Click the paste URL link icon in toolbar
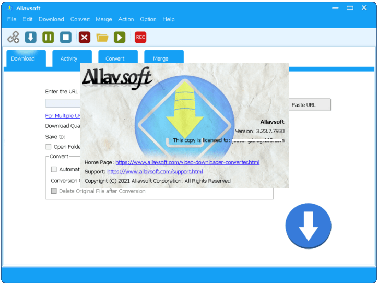Viewport: 378px width, 284px height. [x=13, y=37]
